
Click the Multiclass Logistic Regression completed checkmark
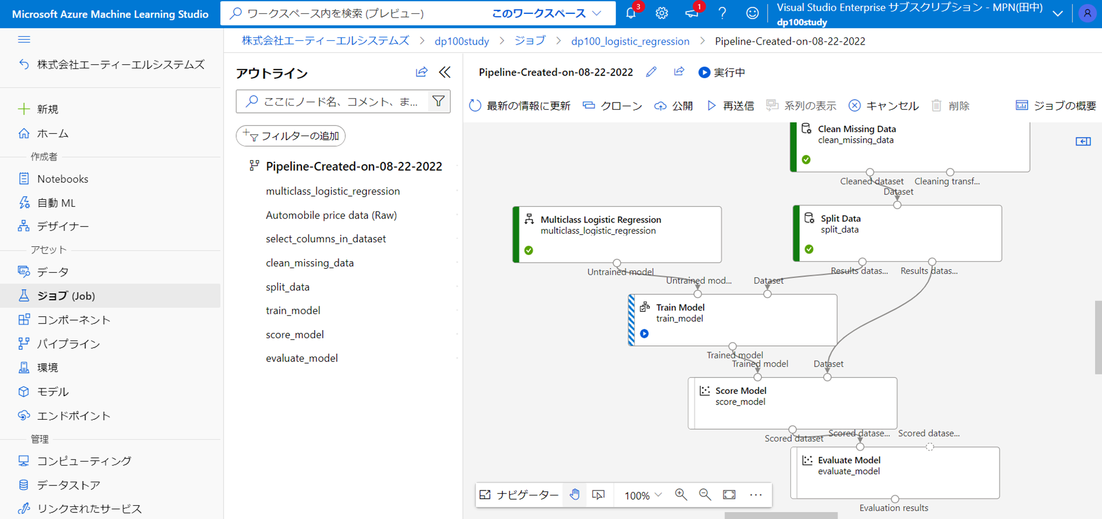pos(528,250)
